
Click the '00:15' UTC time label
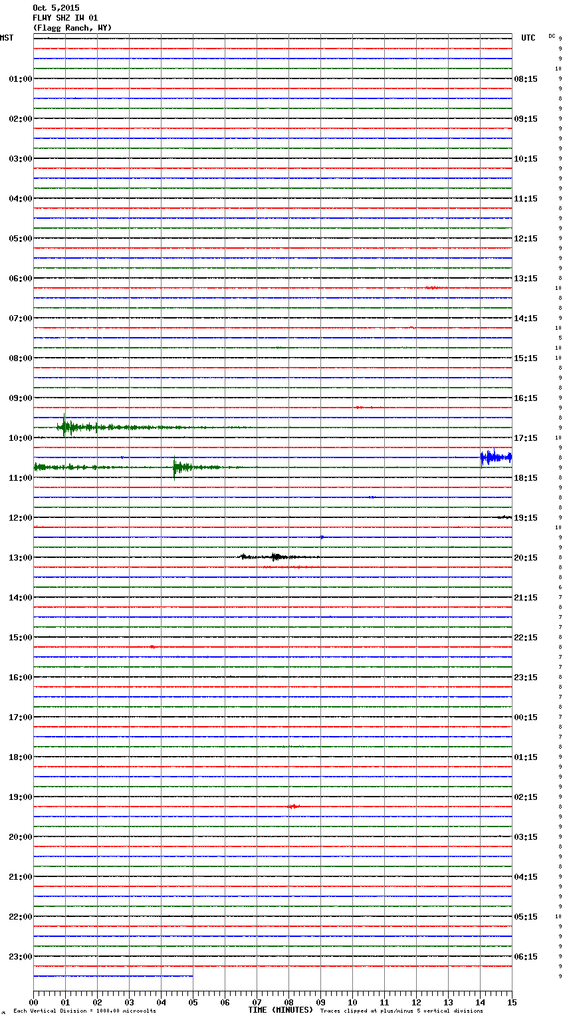526,717
